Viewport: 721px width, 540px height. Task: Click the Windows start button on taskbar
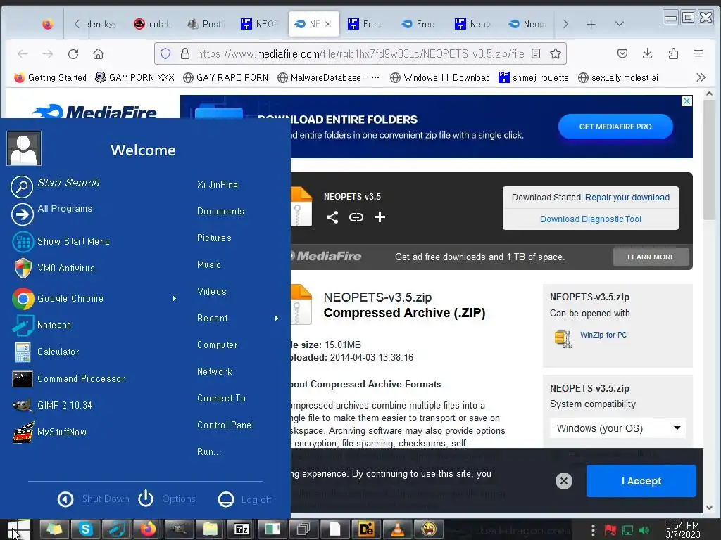click(x=18, y=529)
